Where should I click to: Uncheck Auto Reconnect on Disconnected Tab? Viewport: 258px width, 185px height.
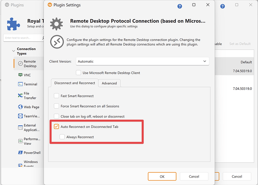pos(56,127)
